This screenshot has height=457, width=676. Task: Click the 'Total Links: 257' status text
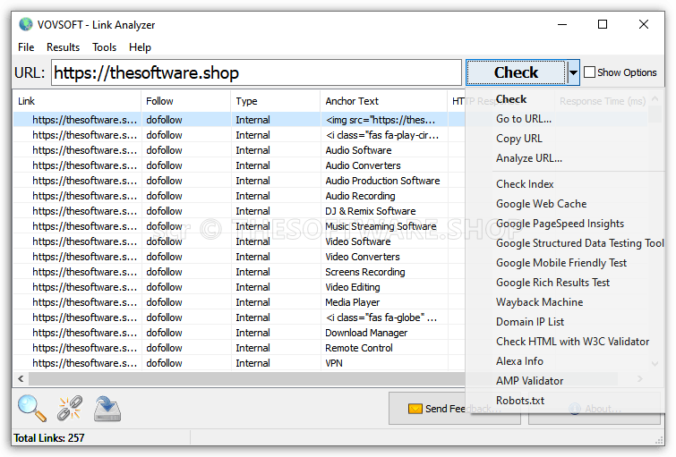(x=49, y=438)
